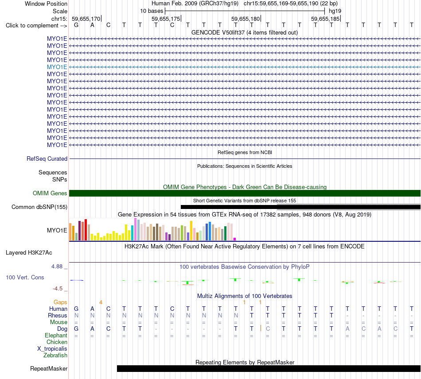Open the RefSeq Curated track label
The width and height of the screenshot is (421, 379).
click(47, 159)
